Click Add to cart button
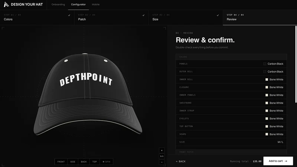 pos(278,161)
